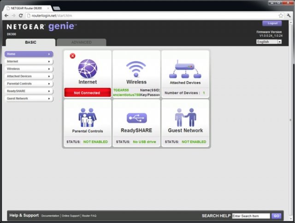Click the GO search button
This screenshot has height=223, width=295.
point(277,216)
